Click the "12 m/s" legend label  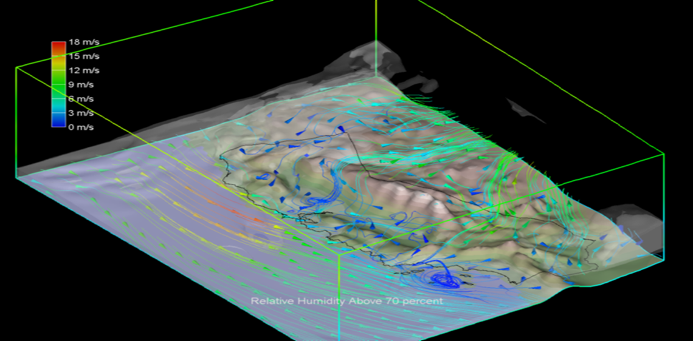pos(84,70)
